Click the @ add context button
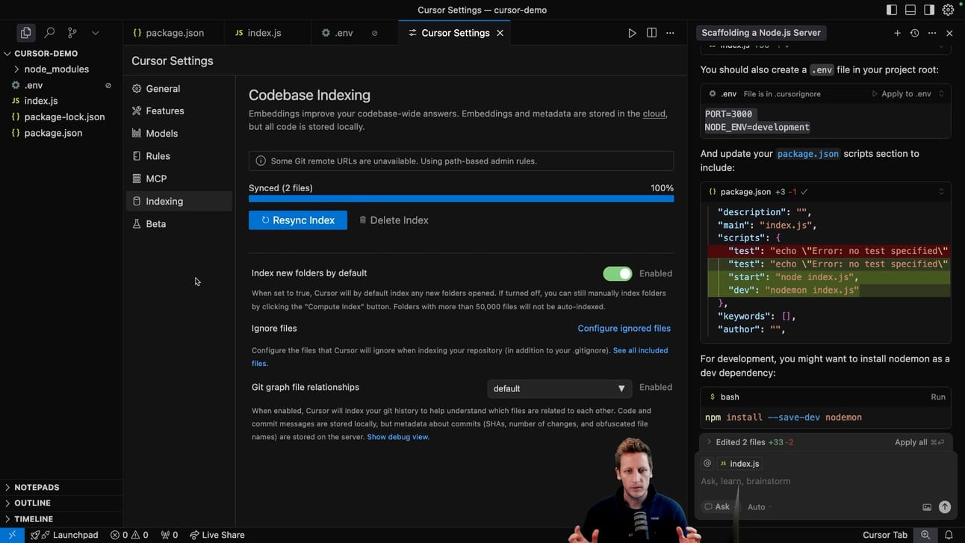This screenshot has height=543, width=965. pos(707,463)
